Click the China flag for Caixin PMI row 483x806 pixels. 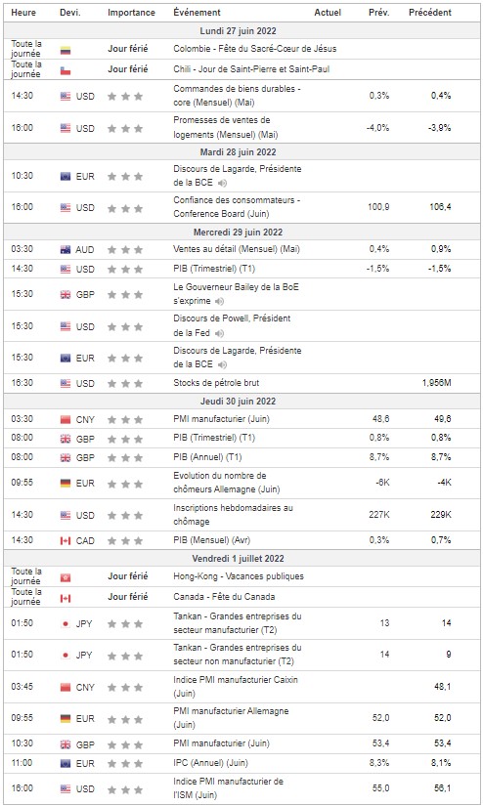pyautogui.click(x=66, y=688)
